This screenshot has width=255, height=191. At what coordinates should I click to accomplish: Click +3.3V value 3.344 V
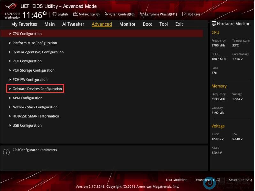click(217, 153)
